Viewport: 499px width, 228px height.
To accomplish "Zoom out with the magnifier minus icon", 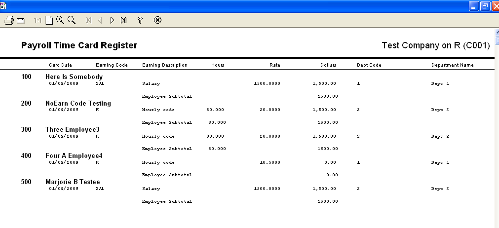I will tap(72, 20).
